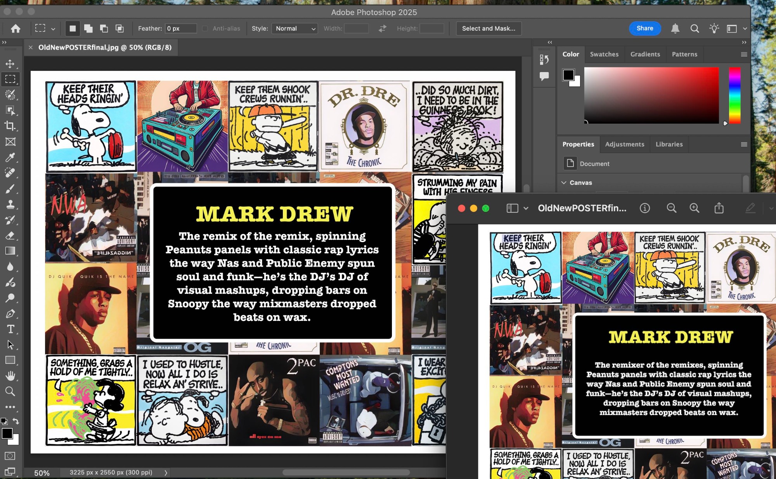Select the Frame tool
Viewport: 776px width, 479px height.
coord(10,142)
